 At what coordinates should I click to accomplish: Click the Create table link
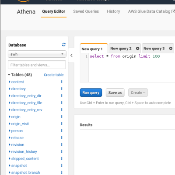(54, 75)
